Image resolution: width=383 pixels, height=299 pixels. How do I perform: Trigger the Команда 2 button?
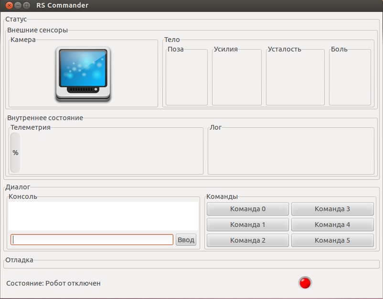coord(247,240)
